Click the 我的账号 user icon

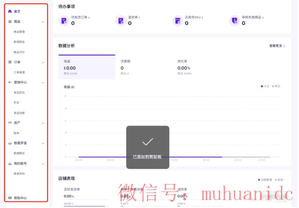(x=10, y=164)
